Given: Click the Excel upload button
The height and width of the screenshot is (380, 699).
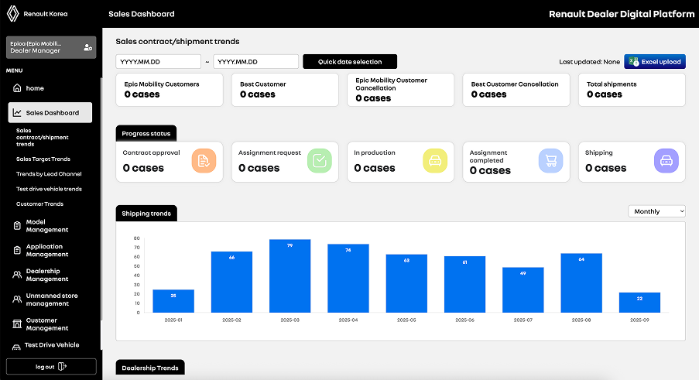Looking at the screenshot, I should (655, 62).
